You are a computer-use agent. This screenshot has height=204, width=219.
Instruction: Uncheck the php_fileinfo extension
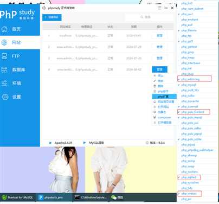(189, 30)
